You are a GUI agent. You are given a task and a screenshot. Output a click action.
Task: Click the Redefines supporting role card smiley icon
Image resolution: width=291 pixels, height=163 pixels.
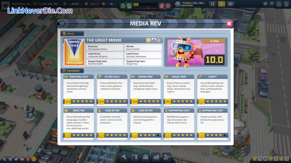[x=168, y=135]
